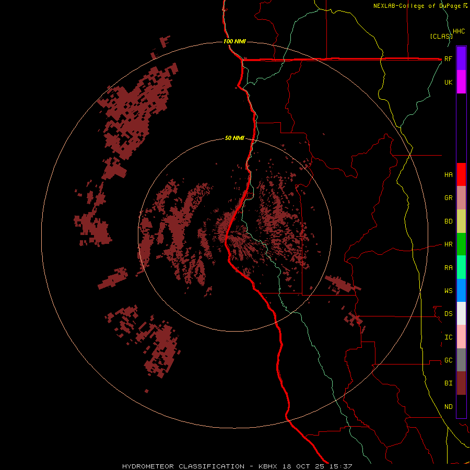Click the 100 NMI range ring label

[x=234, y=41]
